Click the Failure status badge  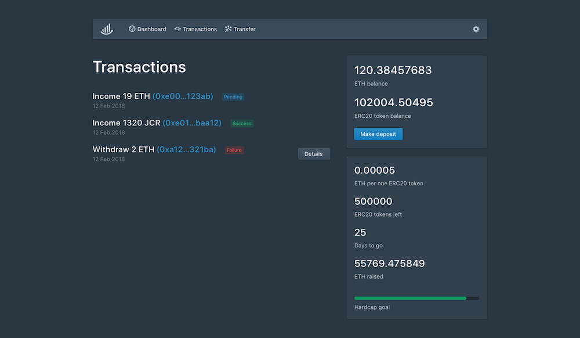pyautogui.click(x=234, y=150)
